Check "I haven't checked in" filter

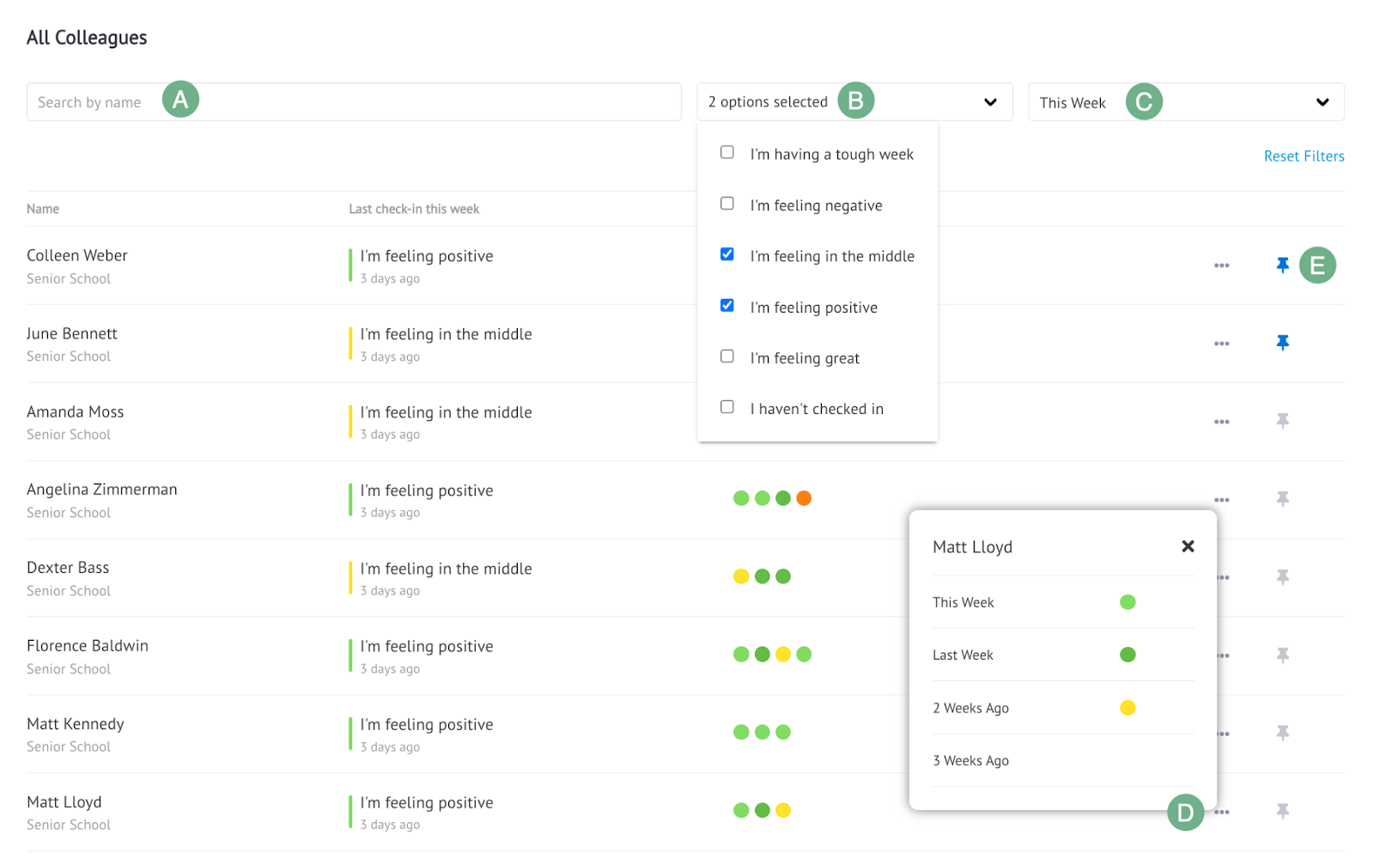click(727, 407)
